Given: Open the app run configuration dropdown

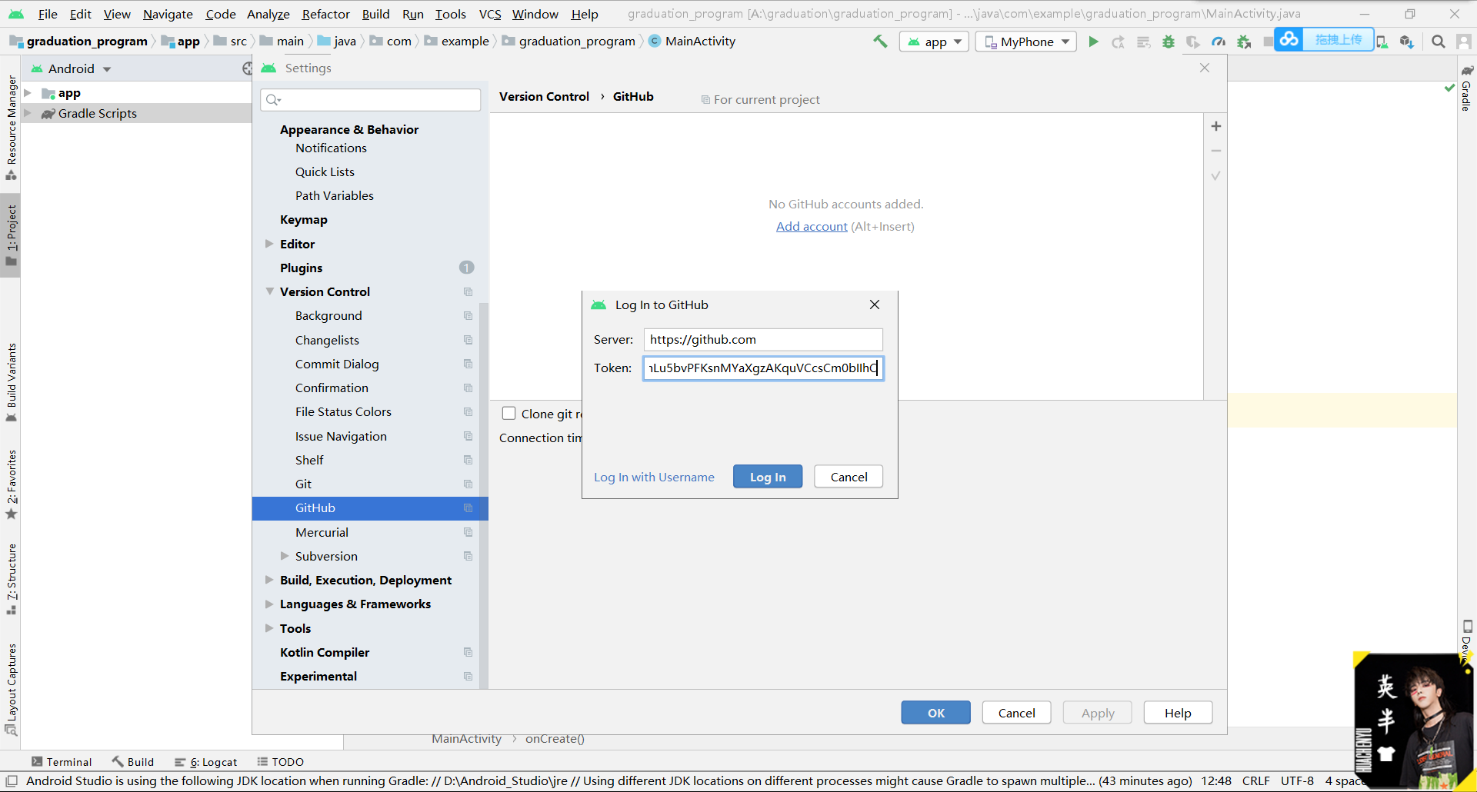Looking at the screenshot, I should click(935, 42).
